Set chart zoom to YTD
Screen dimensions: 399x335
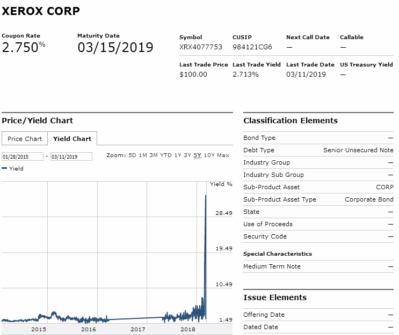[165, 155]
